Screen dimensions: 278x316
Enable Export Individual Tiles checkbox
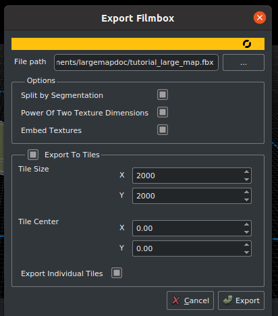[117, 273]
